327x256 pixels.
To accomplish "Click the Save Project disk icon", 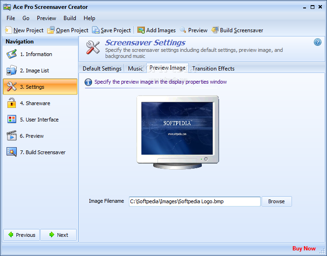I will 96,30.
